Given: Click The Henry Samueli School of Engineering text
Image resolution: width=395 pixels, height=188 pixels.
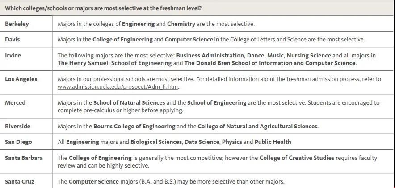Looking at the screenshot, I should coord(115,63).
